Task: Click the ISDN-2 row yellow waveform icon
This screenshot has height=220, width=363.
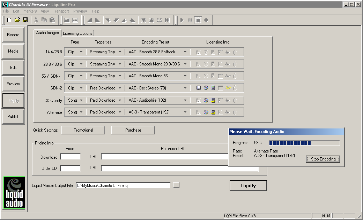Action: coord(228,88)
